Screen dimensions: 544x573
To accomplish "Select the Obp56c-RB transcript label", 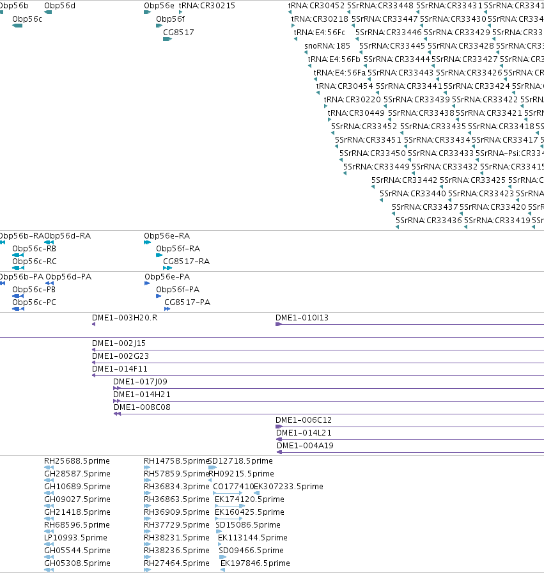I will tap(35, 249).
